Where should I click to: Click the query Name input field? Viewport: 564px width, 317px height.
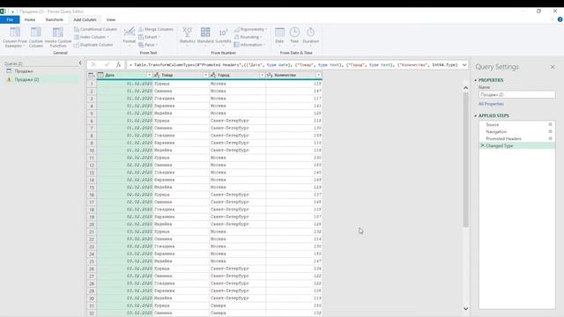[x=517, y=94]
